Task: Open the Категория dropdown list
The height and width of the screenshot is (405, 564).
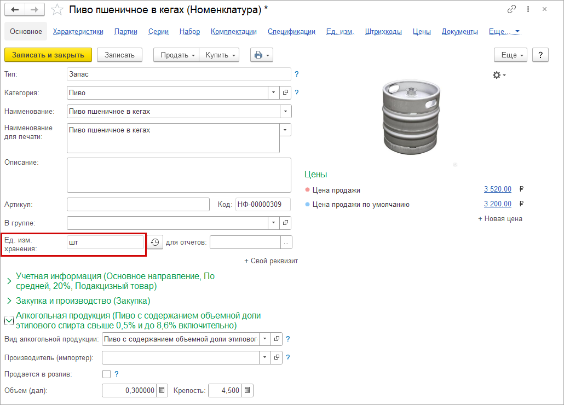Action: (x=274, y=92)
